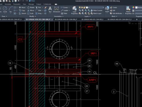Activate the Array tool
Image resolution: width=142 pixels, height=107 pixels.
pos(38,13)
